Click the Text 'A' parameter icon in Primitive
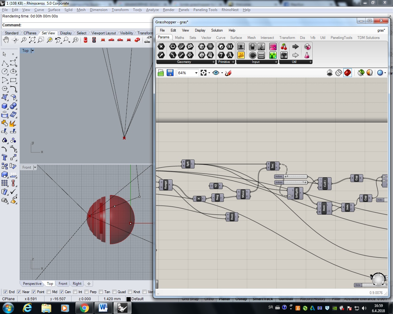The width and height of the screenshot is (393, 314). click(230, 55)
